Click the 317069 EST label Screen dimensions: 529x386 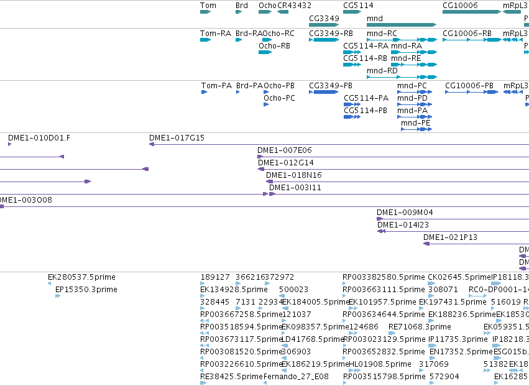pyautogui.click(x=434, y=365)
